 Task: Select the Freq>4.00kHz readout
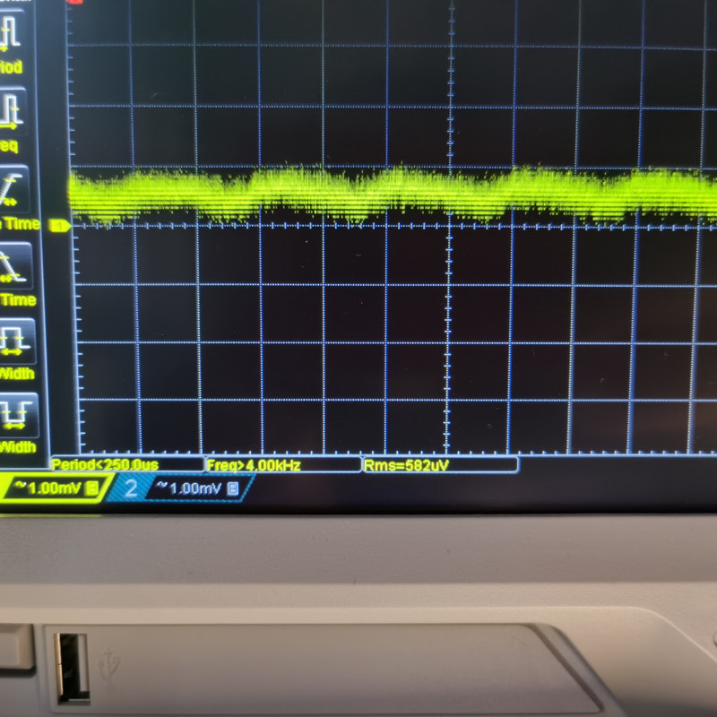283,465
